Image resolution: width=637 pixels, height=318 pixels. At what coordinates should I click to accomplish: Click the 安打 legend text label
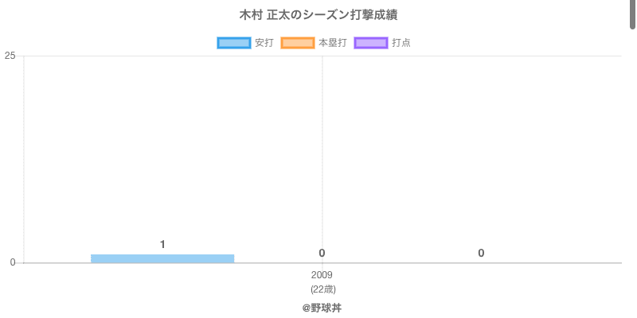264,43
